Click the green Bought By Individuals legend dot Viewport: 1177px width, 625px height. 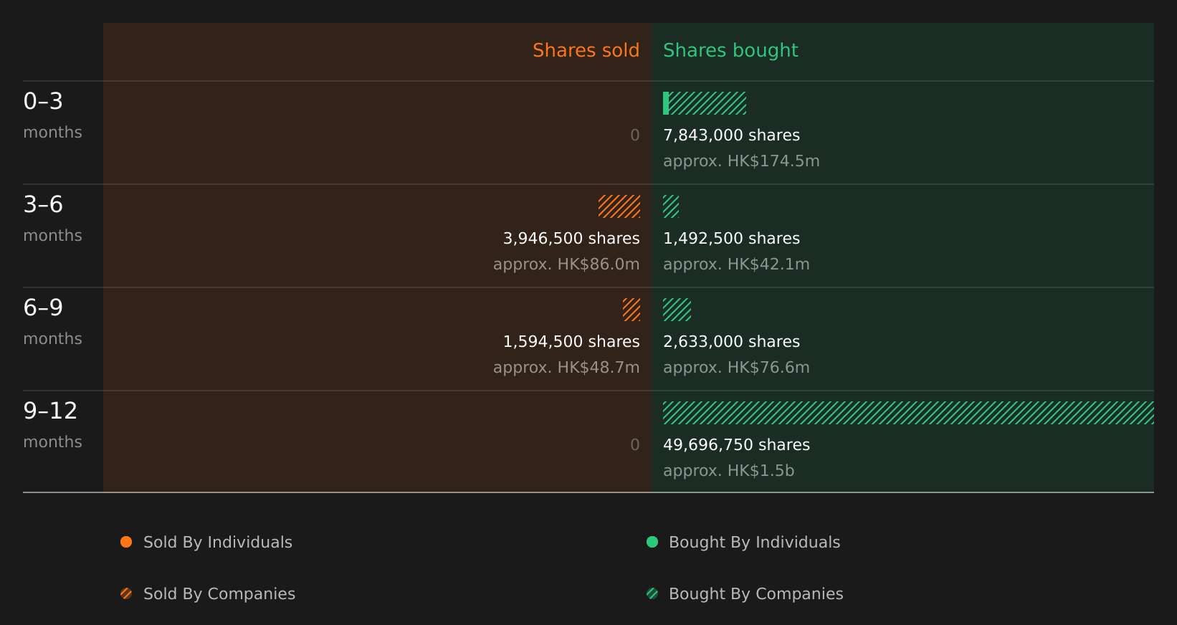tap(652, 542)
